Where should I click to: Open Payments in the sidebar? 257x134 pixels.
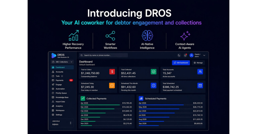click(x=59, y=80)
